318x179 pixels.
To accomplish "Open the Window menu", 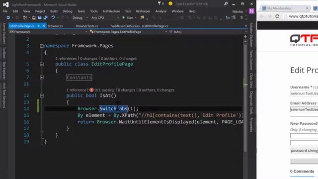I will 177,11.
